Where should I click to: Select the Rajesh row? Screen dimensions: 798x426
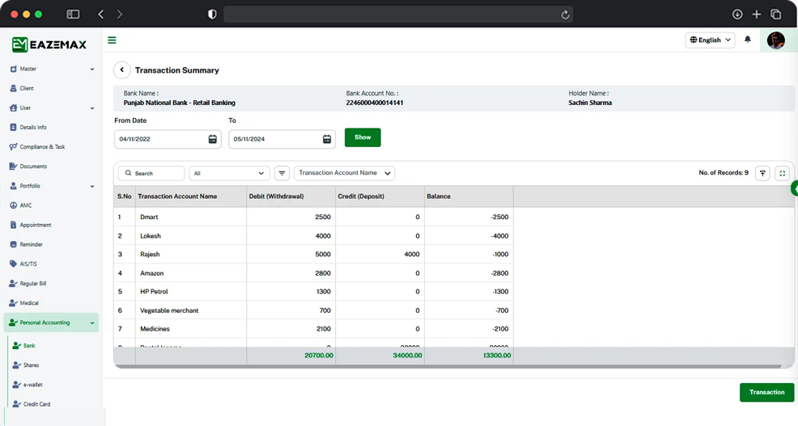[313, 254]
